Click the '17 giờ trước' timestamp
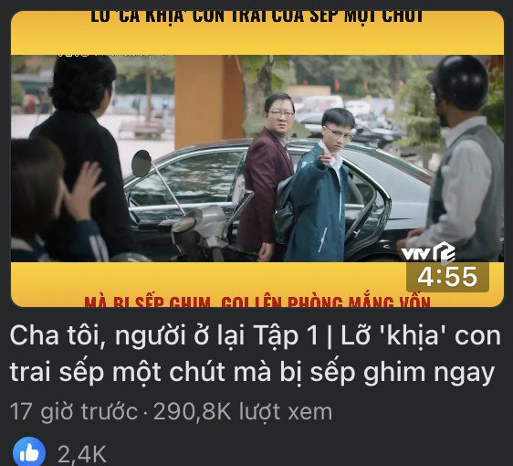The image size is (513, 466). (x=74, y=411)
